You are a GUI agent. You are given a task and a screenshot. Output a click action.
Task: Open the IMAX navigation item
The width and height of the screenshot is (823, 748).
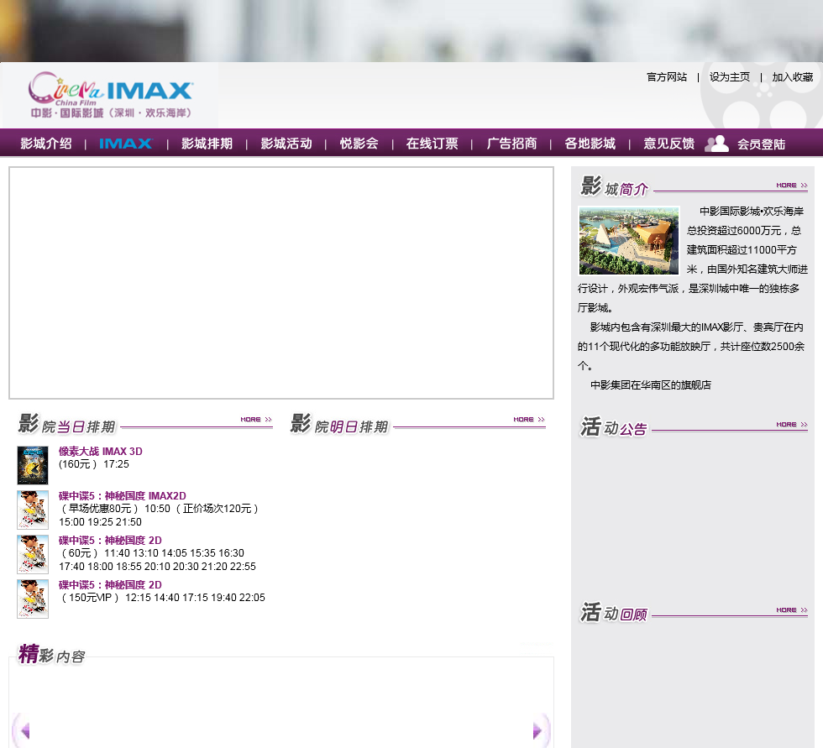click(x=126, y=144)
